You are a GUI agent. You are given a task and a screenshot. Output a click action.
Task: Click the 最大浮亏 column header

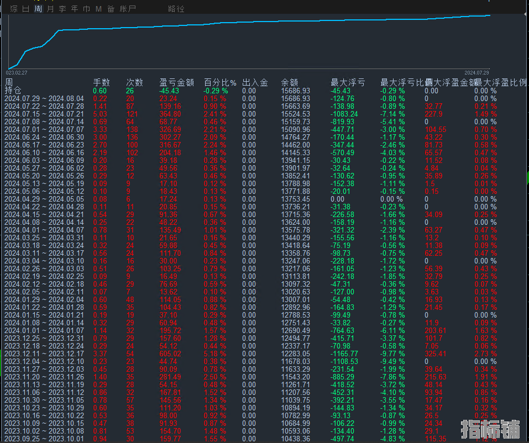click(x=347, y=82)
